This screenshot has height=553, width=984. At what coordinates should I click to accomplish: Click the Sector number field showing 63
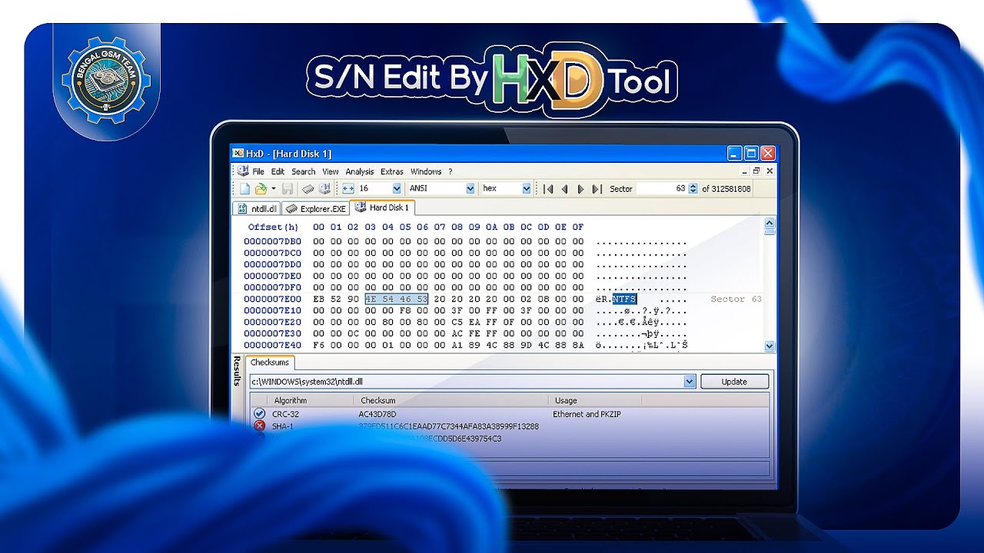click(x=662, y=188)
